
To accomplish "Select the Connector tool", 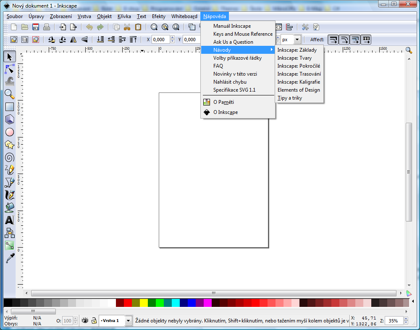I will point(10,233).
